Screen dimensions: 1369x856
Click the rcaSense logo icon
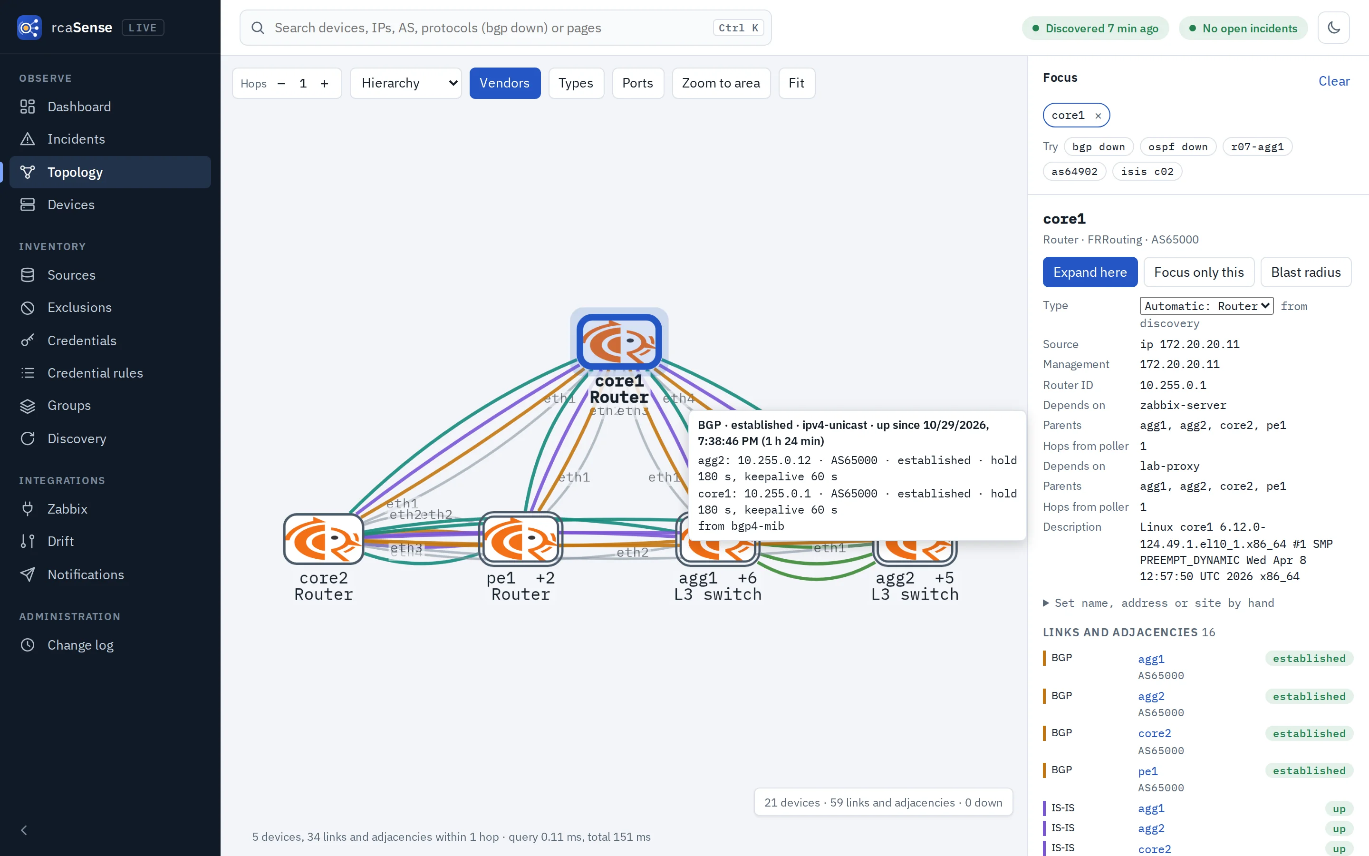pyautogui.click(x=29, y=28)
